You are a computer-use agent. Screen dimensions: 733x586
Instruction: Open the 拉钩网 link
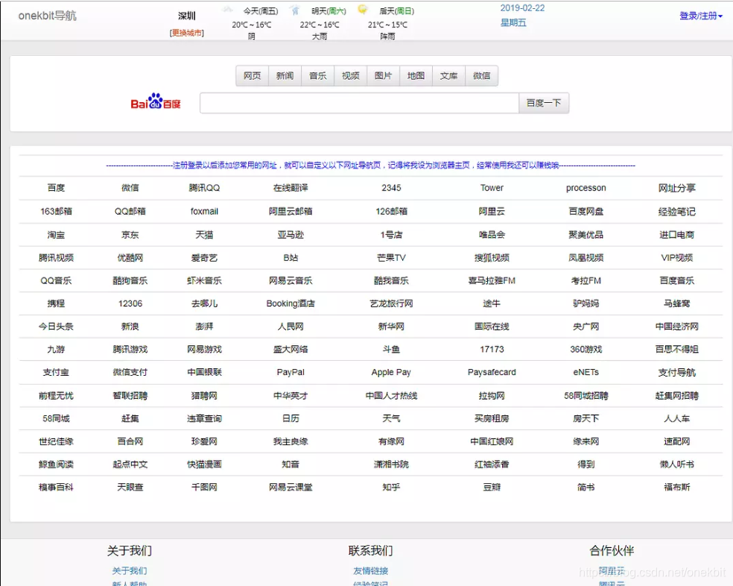[x=492, y=395]
